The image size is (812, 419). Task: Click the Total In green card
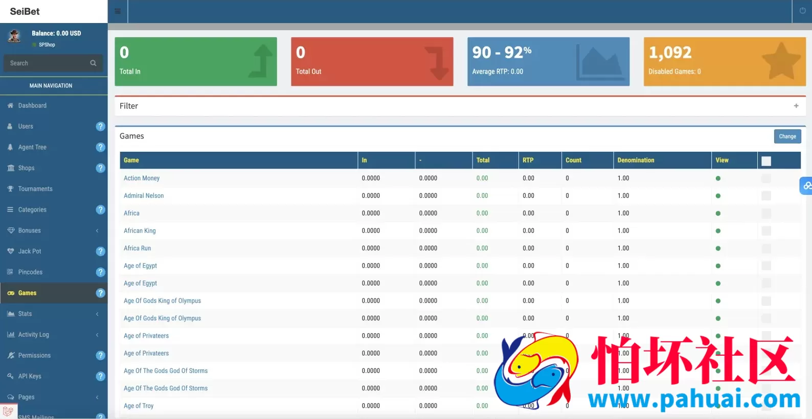pos(196,61)
